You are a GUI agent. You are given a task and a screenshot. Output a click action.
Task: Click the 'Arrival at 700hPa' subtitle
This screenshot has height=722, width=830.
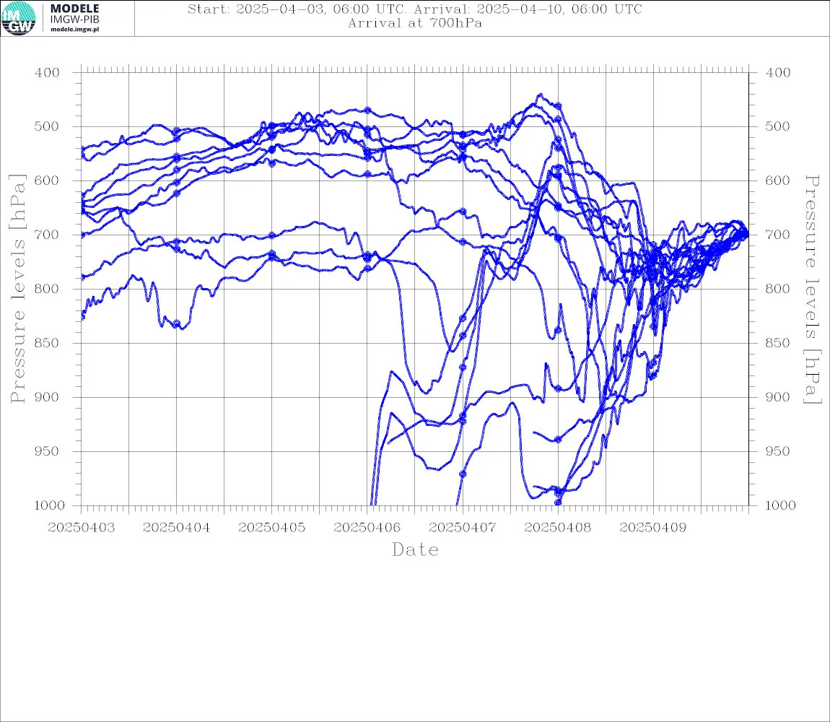click(415, 23)
